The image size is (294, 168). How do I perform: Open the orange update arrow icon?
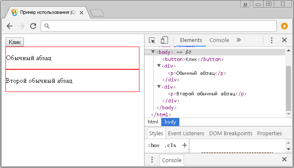pyautogui.click(x=284, y=26)
